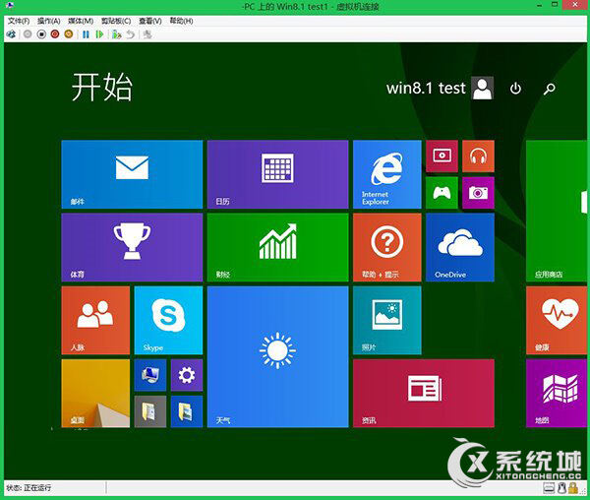This screenshot has height=500, width=590.
Task: Open the 操作(A) menu
Action: [x=49, y=21]
